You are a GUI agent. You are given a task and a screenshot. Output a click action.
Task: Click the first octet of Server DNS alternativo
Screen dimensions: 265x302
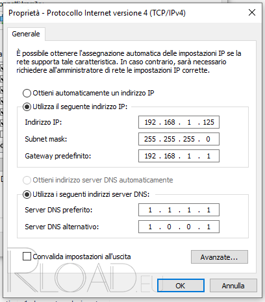[150, 227]
